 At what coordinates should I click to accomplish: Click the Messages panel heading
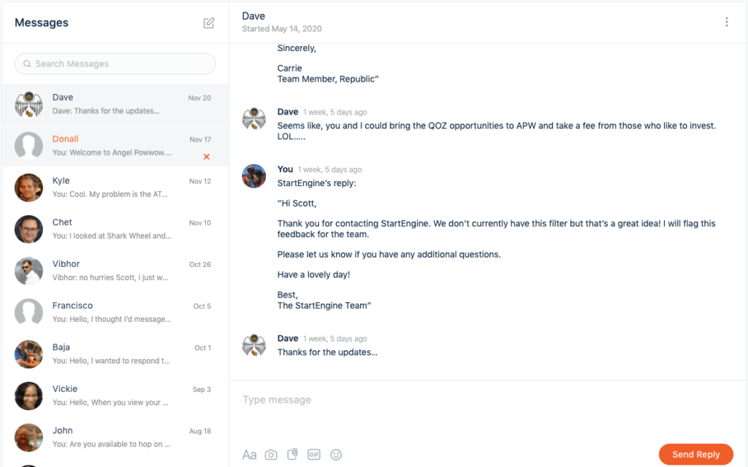click(42, 23)
